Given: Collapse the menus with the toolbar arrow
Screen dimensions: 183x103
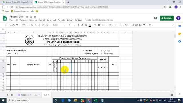Looking at the screenshot, I should coord(173,25).
